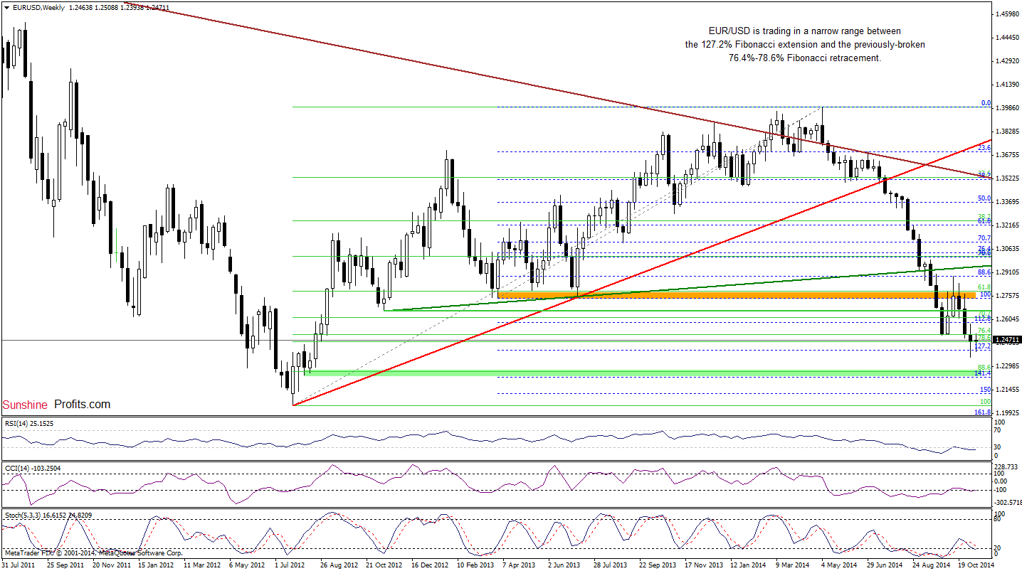The height and width of the screenshot is (571, 1022).
Task: Click the 0.0 Fibonacci level label
Action: [x=986, y=103]
